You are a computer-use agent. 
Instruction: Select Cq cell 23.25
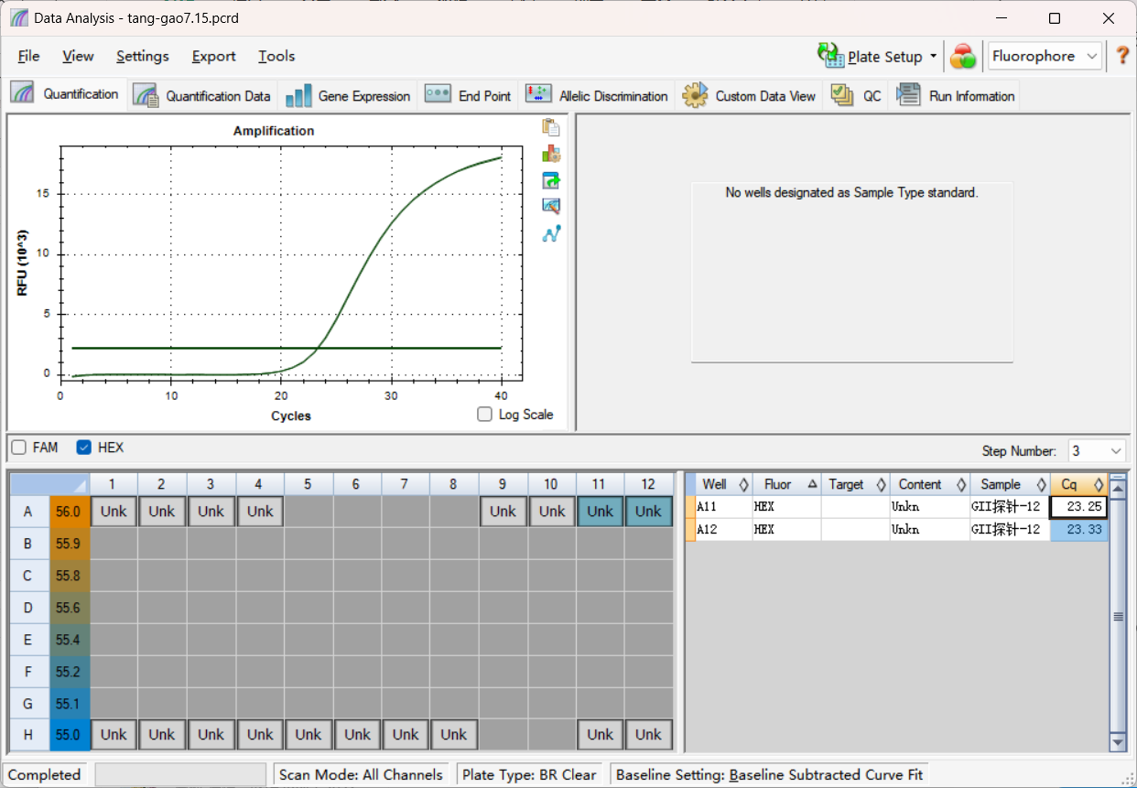pos(1078,506)
